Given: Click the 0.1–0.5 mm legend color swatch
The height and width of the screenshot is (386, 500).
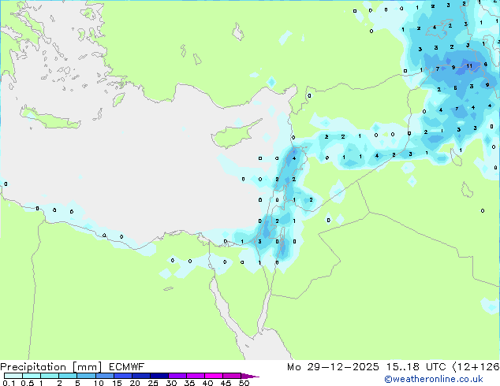Looking at the screenshot, I should tap(13, 376).
